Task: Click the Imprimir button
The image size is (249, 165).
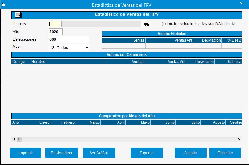Action: click(x=26, y=153)
